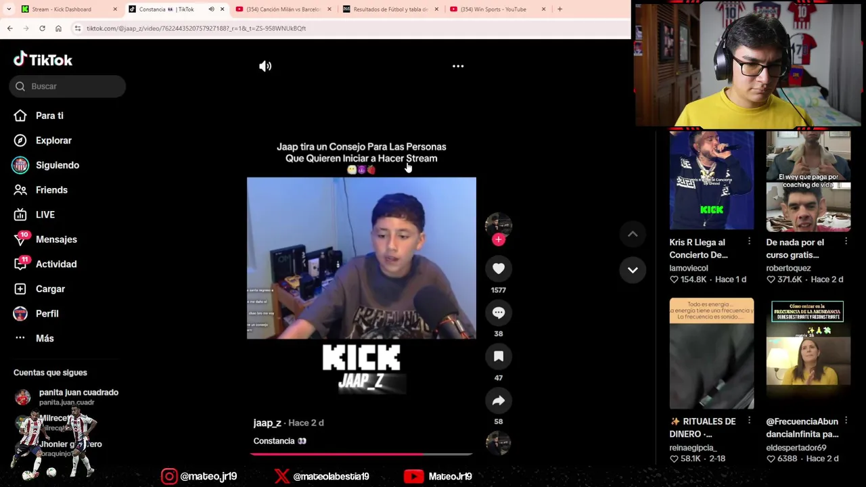Open Kris R Llega al Concierto thumbnail
Image resolution: width=866 pixels, height=487 pixels.
[x=712, y=181]
